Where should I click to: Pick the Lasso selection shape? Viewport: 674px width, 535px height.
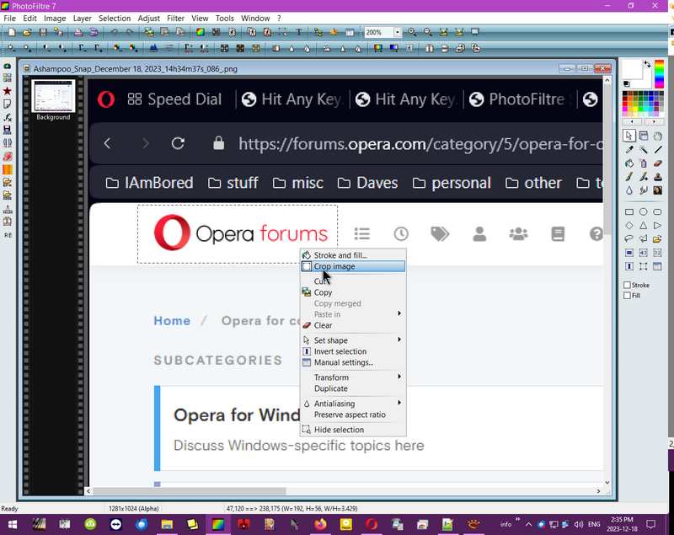point(629,239)
